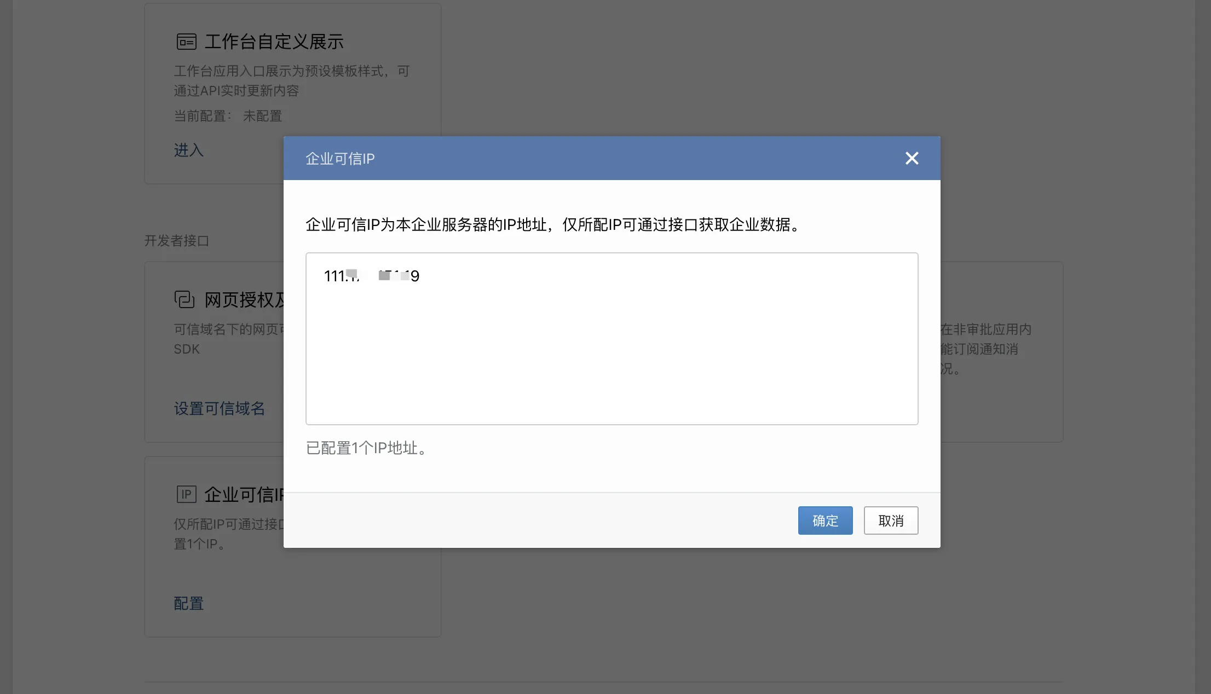Close the 企业可信IP dialog with X
The image size is (1211, 694).
click(912, 158)
